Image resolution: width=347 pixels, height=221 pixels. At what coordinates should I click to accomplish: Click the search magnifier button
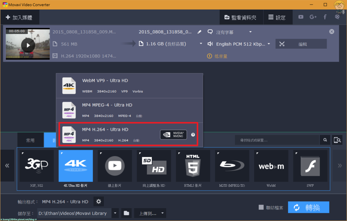(325, 140)
